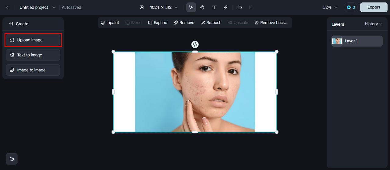Viewport: 390px width, 170px height.
Task: Open the Retouch tool
Action: click(211, 23)
